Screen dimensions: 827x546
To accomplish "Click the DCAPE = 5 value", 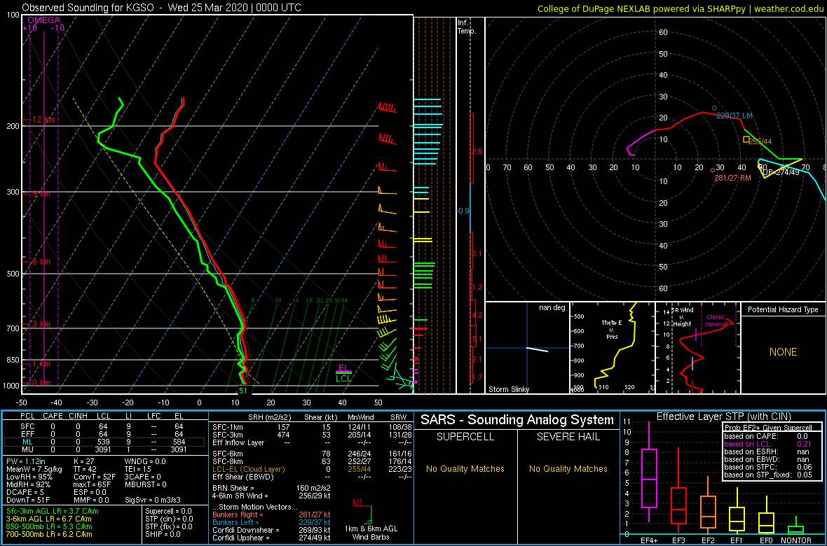I will [x=25, y=491].
